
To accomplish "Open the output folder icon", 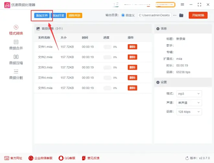I will (x=181, y=15).
